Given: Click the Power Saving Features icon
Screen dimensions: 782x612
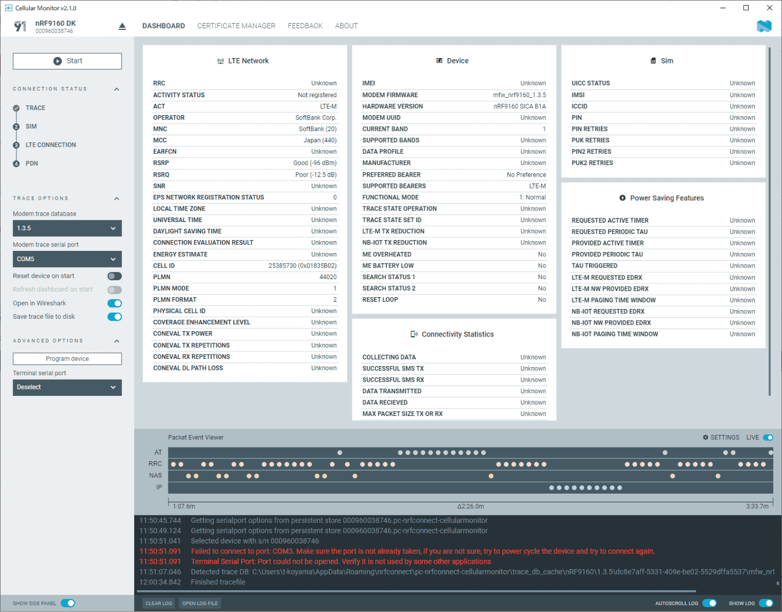Looking at the screenshot, I should (622, 198).
